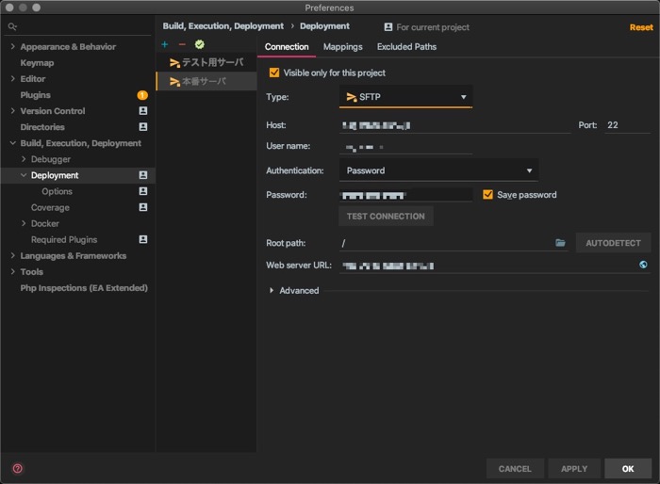Viewport: 660px width, 484px height.
Task: Open the Authentication Password dropdown
Action: (x=438, y=170)
